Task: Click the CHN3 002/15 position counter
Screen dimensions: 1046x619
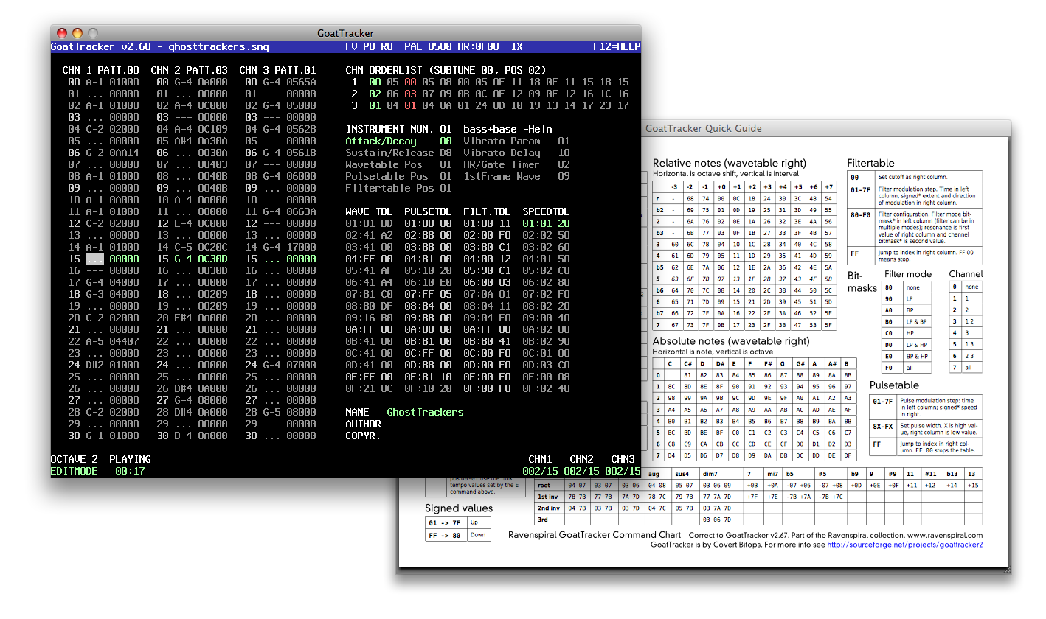Action: point(623,471)
